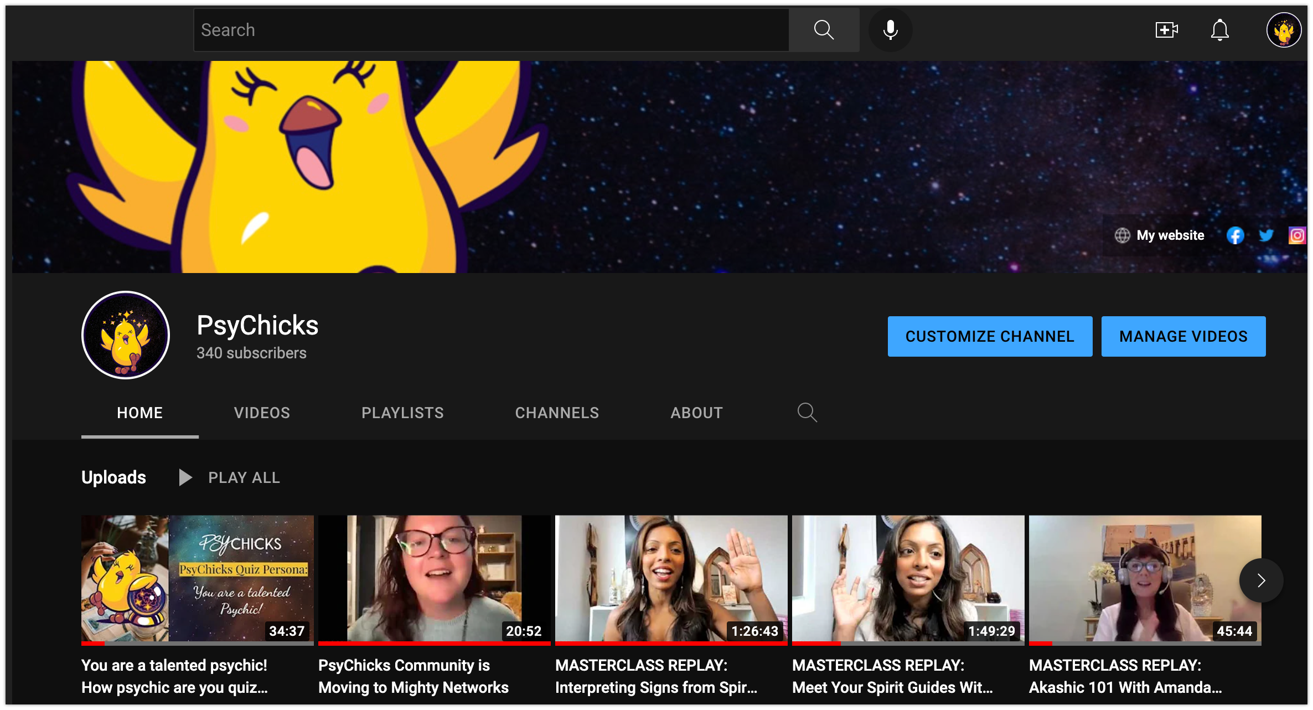
Task: Open title 'MASTERCLASS REPLAY: Akashic 101 With Amanda'
Action: [x=1125, y=676]
